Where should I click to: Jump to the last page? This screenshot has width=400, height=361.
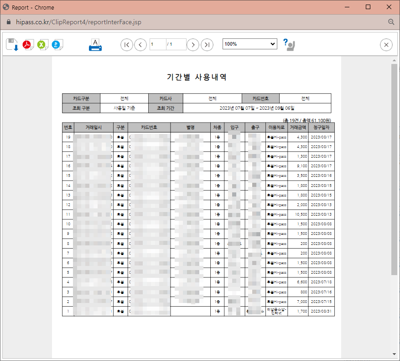pyautogui.click(x=207, y=44)
